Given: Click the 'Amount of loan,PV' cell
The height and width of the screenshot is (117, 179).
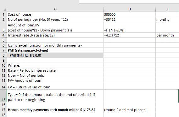Looking at the screenshot, I should click(x=55, y=27).
